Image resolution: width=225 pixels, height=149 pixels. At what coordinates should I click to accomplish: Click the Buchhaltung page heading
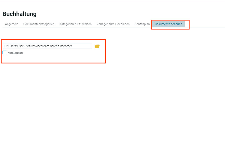click(20, 14)
